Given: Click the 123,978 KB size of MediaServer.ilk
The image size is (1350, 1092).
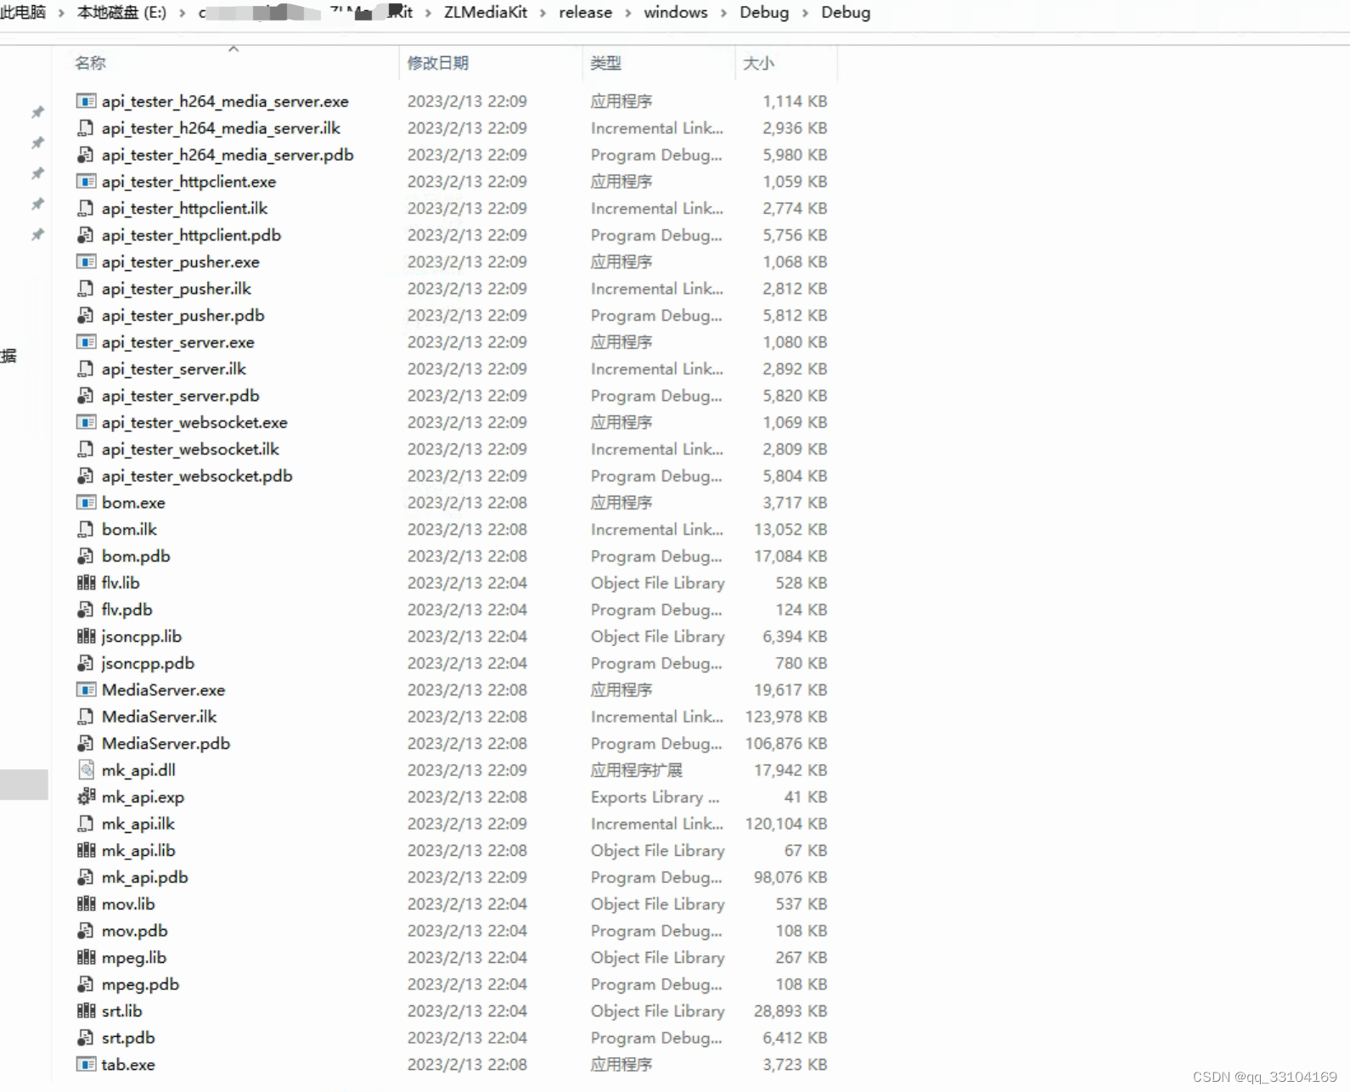Looking at the screenshot, I should 786,717.
